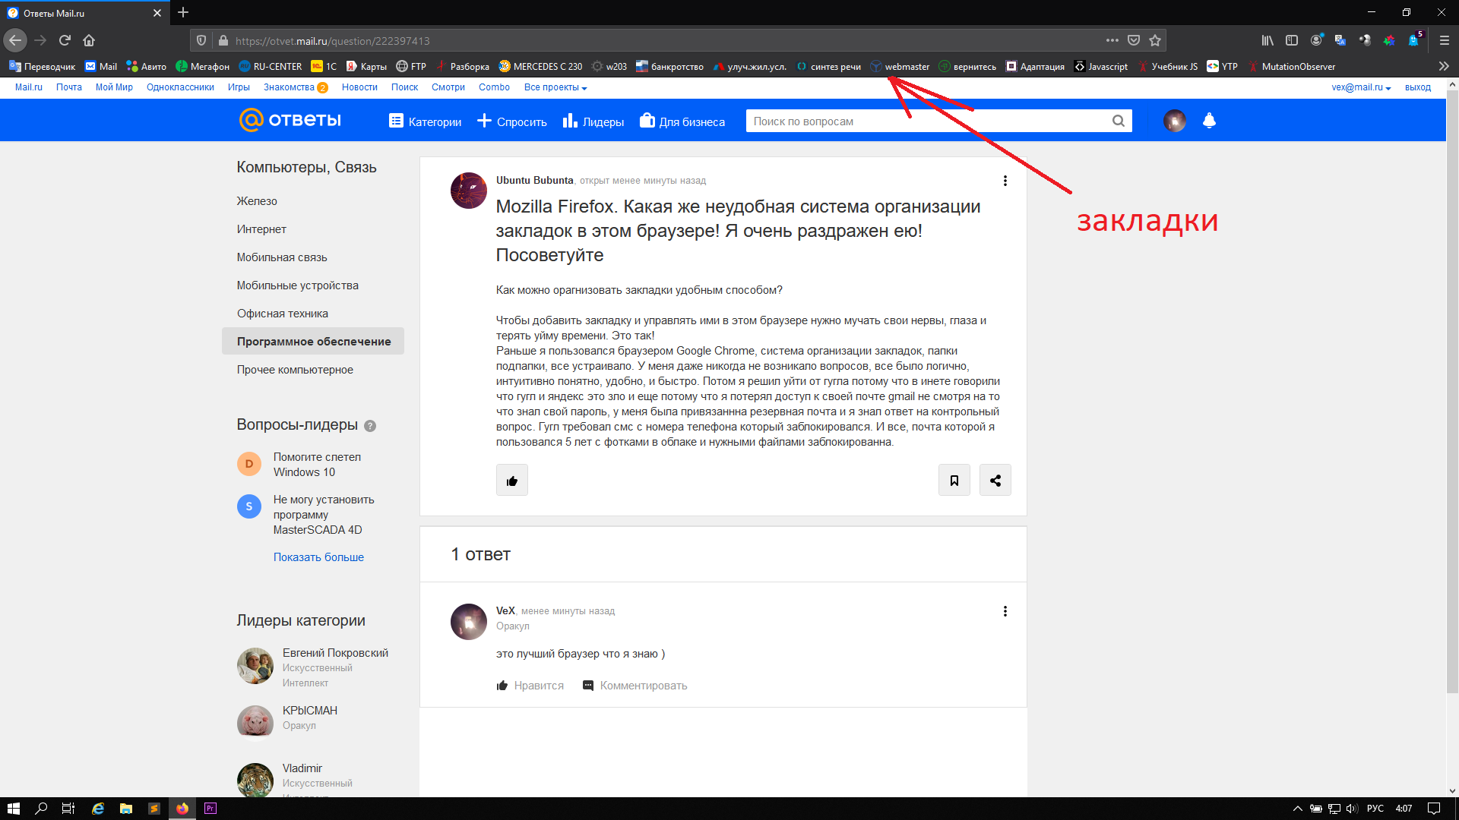Open the Лидеры section
Screen dimensions: 1459x820
pyautogui.click(x=593, y=121)
